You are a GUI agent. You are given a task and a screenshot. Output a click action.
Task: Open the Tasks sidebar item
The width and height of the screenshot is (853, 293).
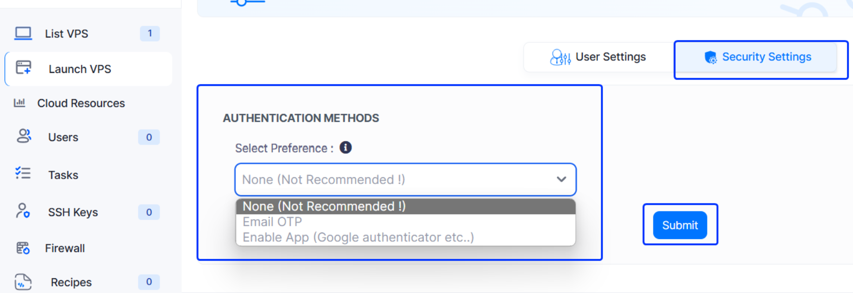tap(63, 175)
